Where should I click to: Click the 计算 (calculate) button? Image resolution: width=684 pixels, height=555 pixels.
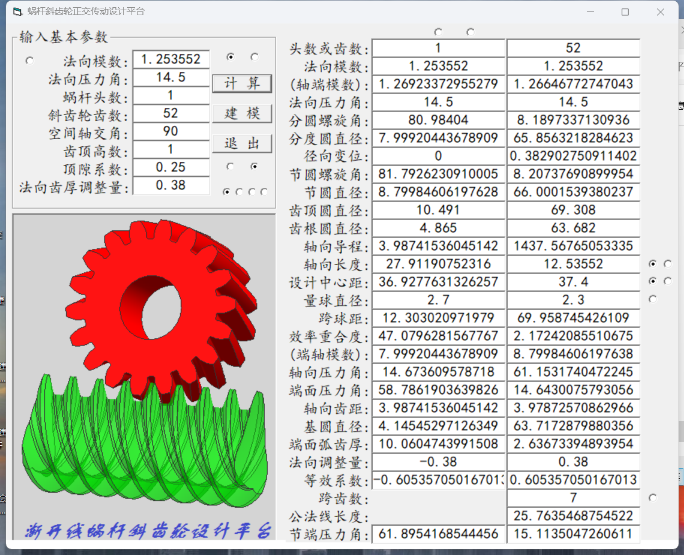tap(242, 83)
